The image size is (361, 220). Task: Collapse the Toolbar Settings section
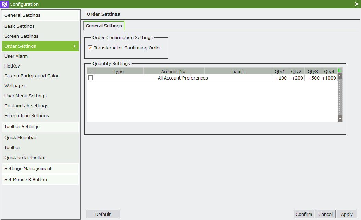pyautogui.click(x=40, y=127)
